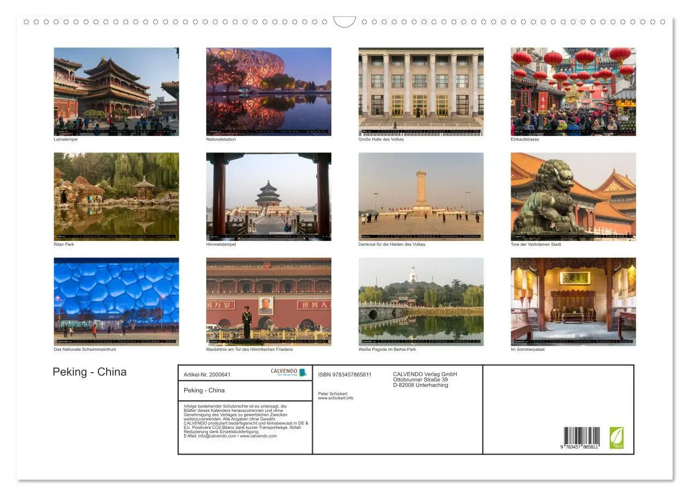689x496 pixels.
Task: Click the Himmelstempel picture
Action: [268, 196]
